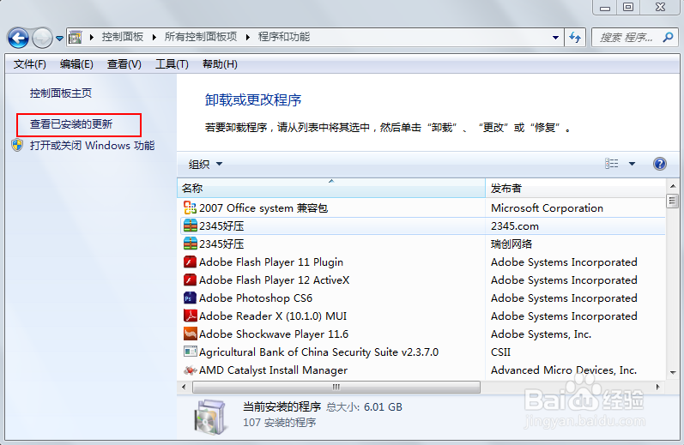Select Adobe Reader X MUI icon
The width and height of the screenshot is (684, 445).
[190, 316]
